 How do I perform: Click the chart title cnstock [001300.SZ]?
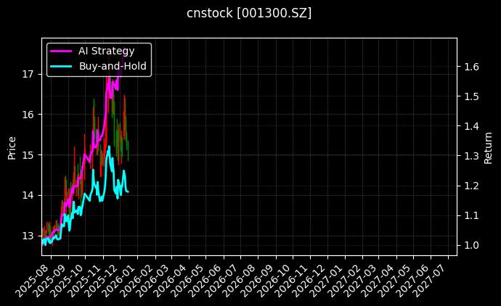(x=249, y=13)
